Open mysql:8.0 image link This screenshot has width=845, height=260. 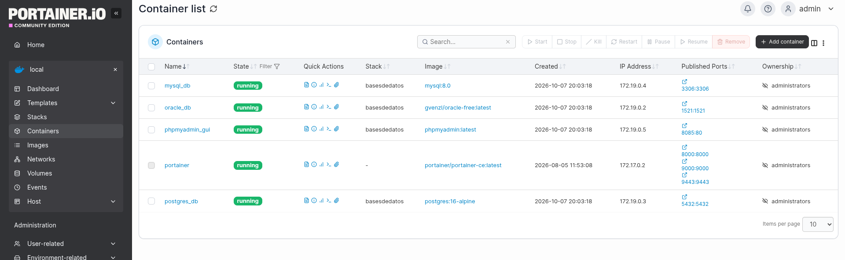[437, 86]
